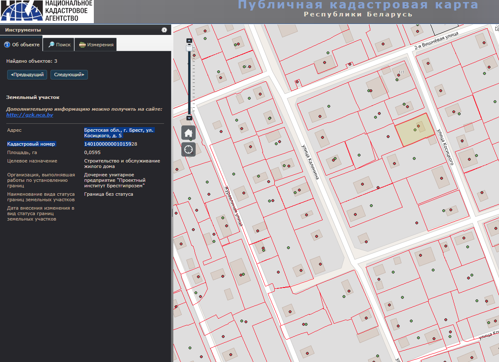Click the Целевое назначение field label
499x362 pixels.
tap(32, 161)
